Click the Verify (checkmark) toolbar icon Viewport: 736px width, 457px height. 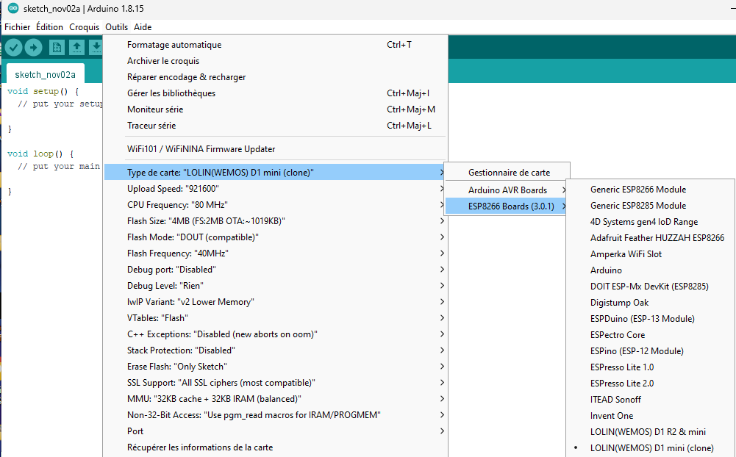tap(14, 47)
